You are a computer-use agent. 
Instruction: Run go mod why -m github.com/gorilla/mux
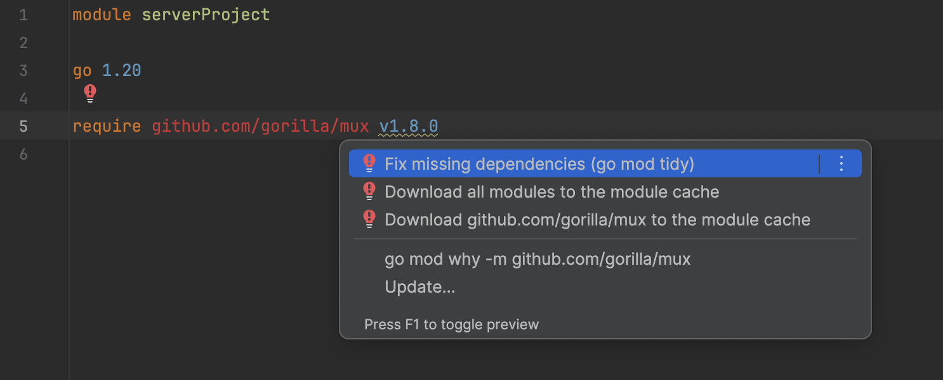click(x=537, y=258)
